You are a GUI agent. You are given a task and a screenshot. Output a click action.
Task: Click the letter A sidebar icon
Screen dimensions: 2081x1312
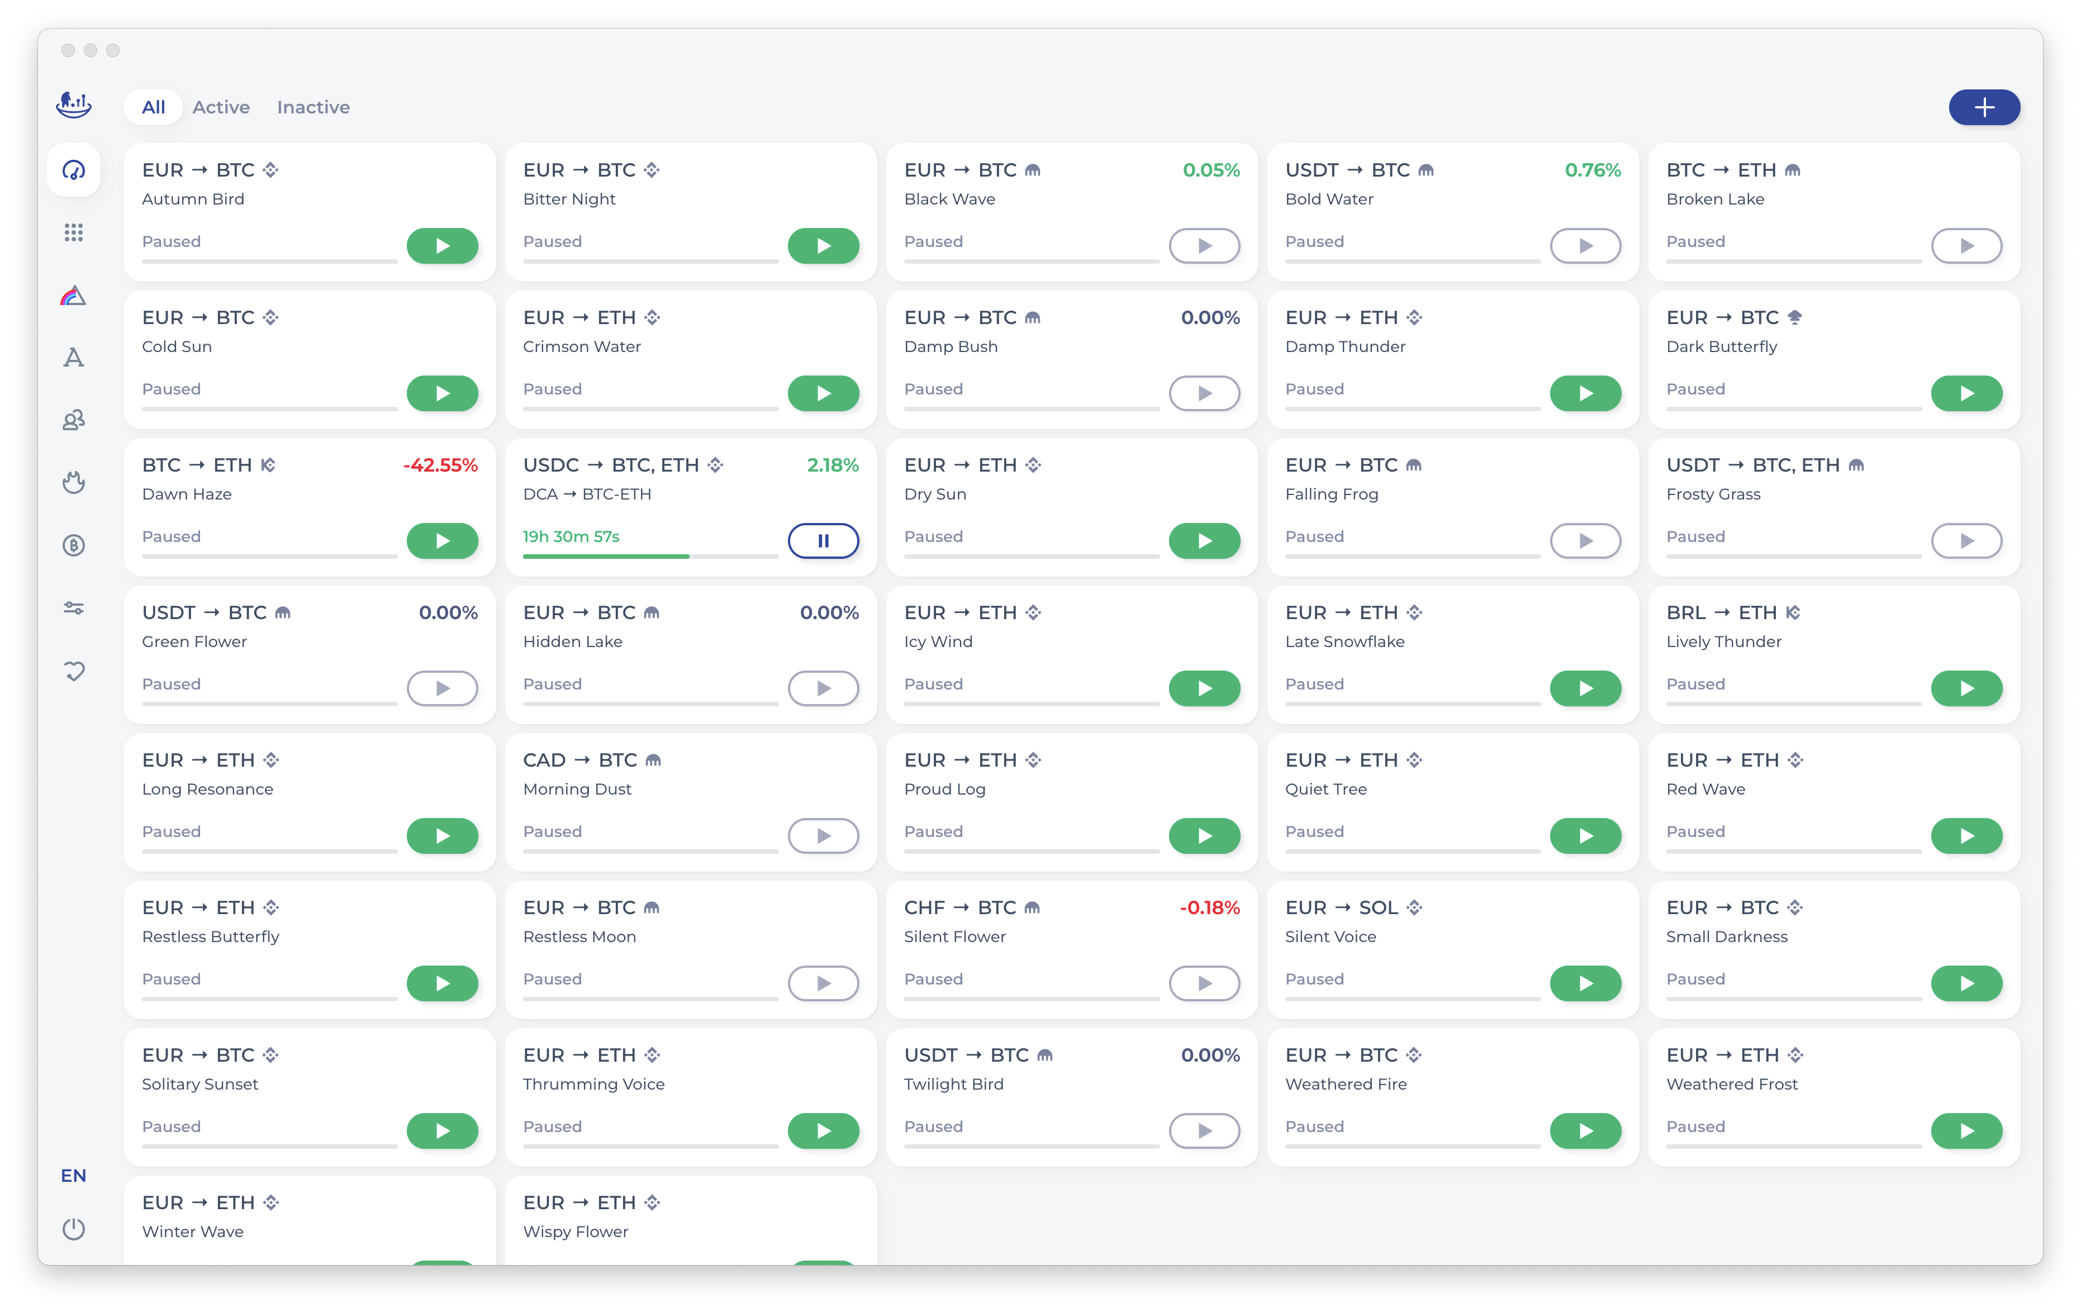pos(73,358)
